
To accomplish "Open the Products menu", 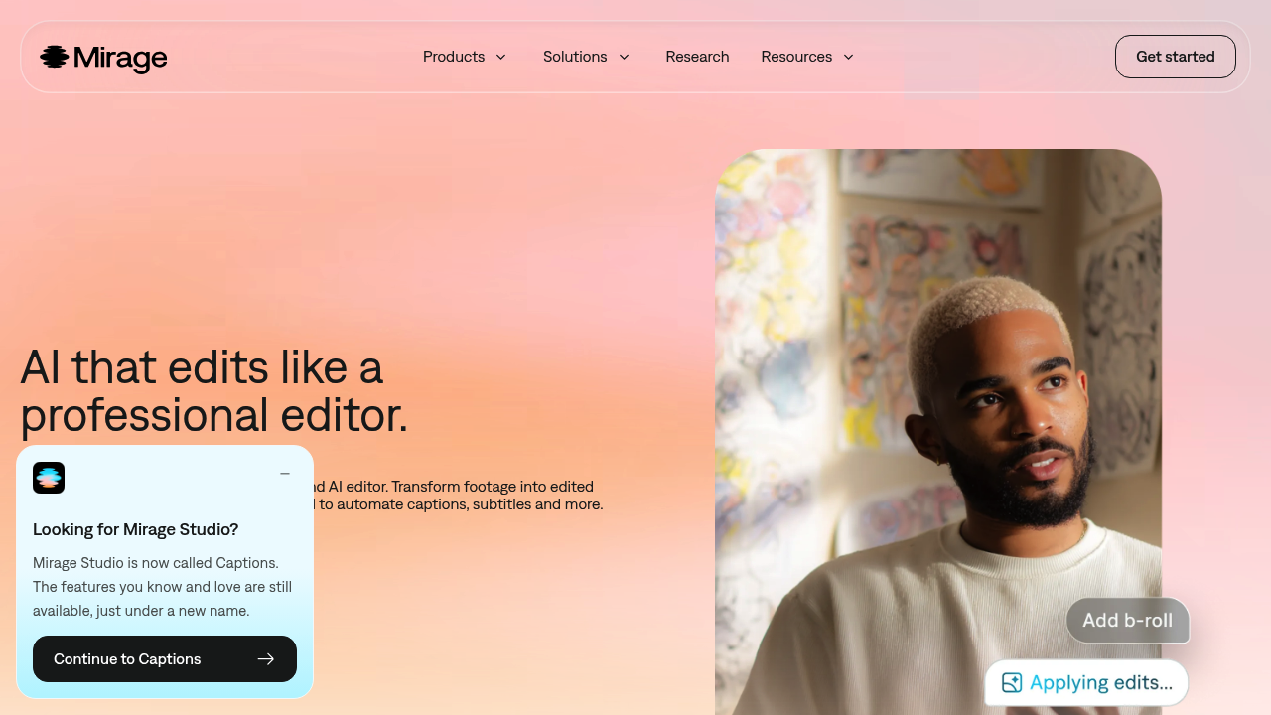I will (465, 57).
